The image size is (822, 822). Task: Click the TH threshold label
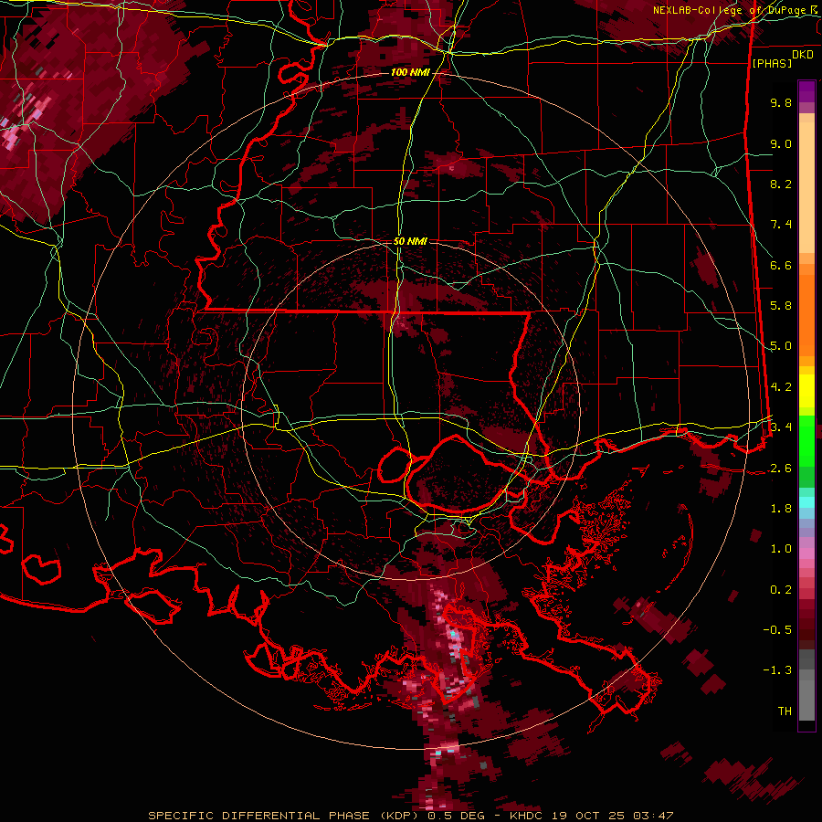click(x=785, y=711)
